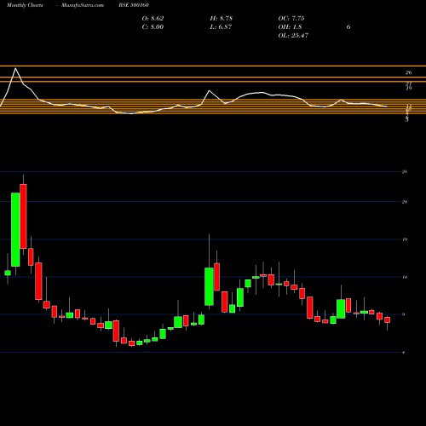Click the last red candle at chart's right end
The width and height of the screenshot is (426, 426).
[x=387, y=320]
